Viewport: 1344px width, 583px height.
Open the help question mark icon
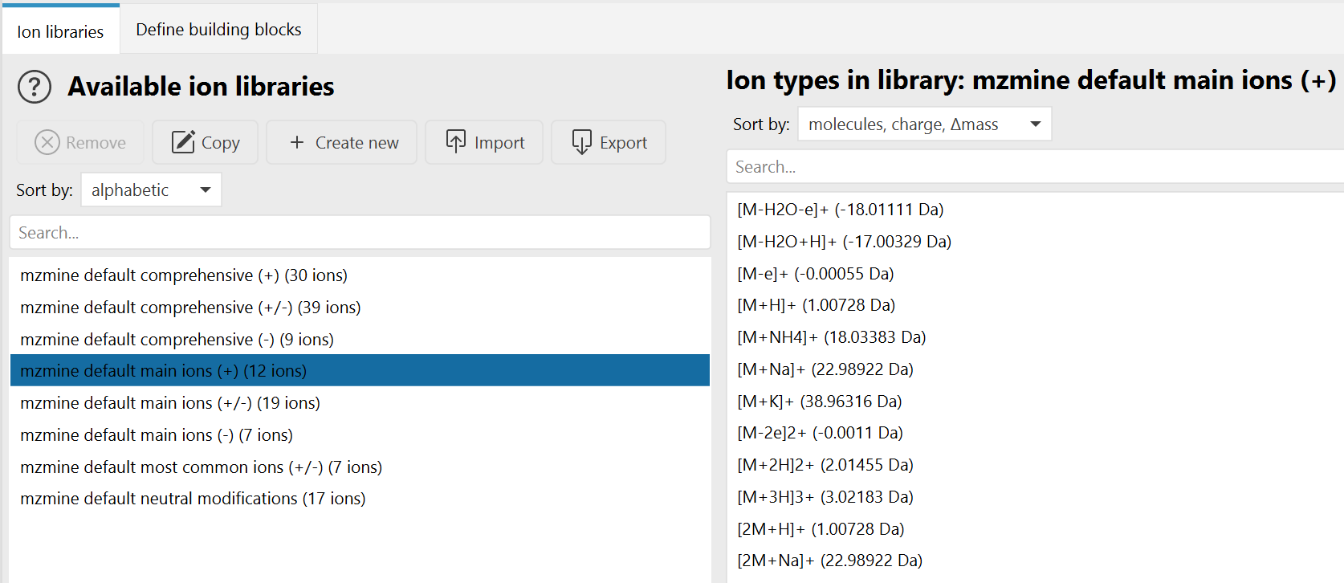[35, 87]
